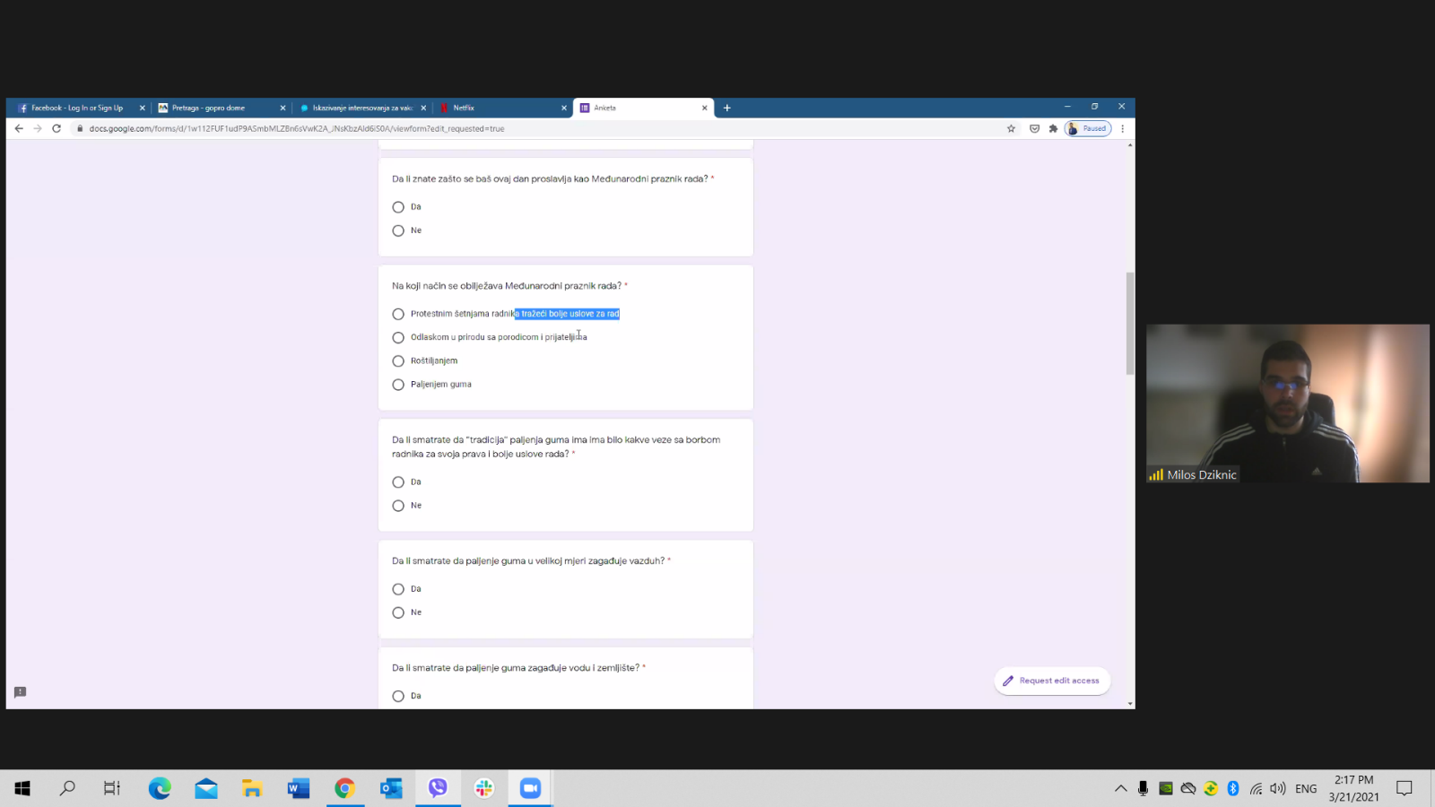Pick 'Odlaskom u prirodu sa porodicom' option
Screen dimensions: 1435x807
pos(398,338)
